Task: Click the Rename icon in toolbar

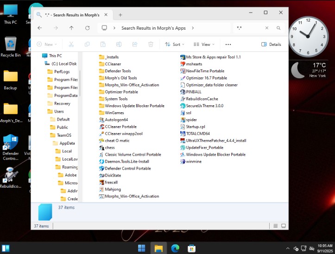Action: pyautogui.click(x=119, y=44)
